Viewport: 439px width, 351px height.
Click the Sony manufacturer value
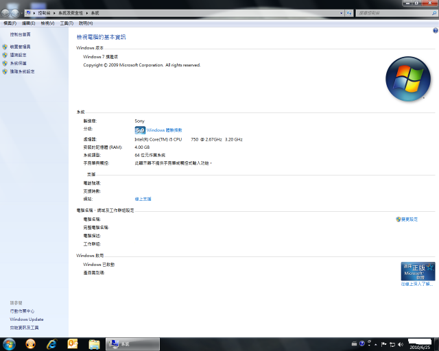(x=139, y=121)
